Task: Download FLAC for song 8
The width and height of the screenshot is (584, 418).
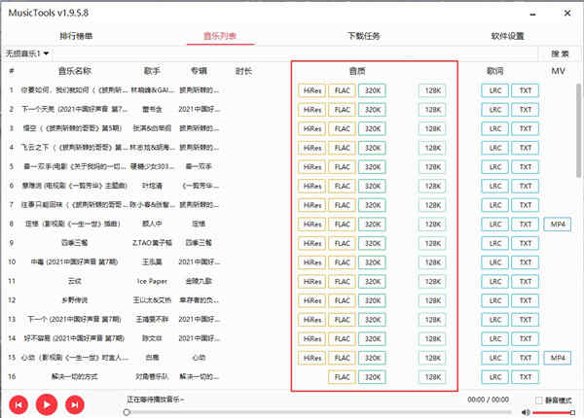Action: pyautogui.click(x=343, y=225)
